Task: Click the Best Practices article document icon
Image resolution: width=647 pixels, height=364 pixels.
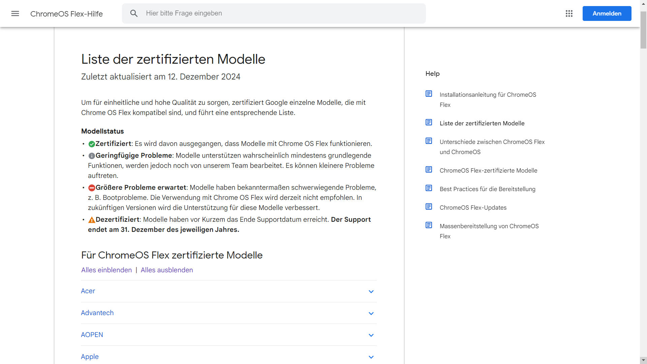Action: coord(429,188)
